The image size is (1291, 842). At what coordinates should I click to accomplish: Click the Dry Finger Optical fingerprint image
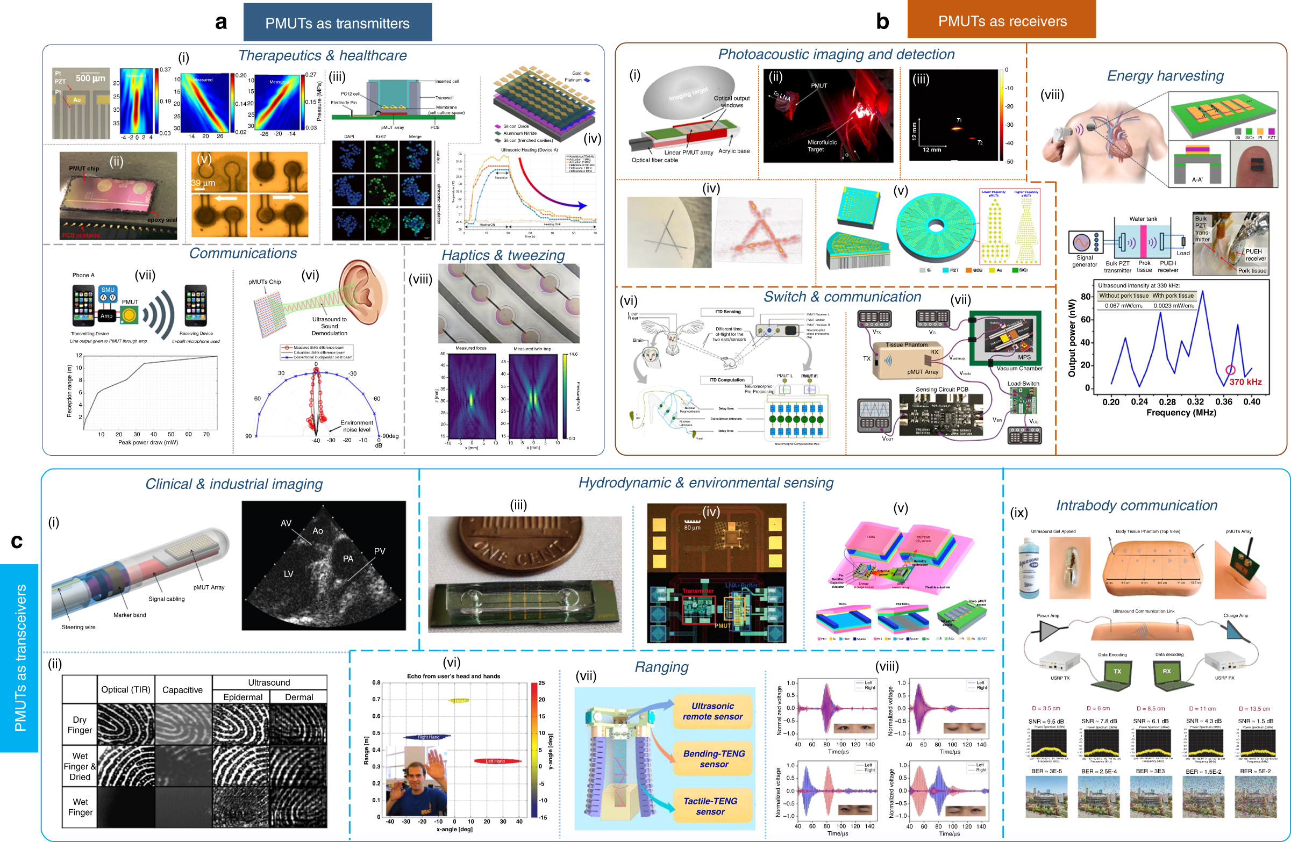(126, 724)
